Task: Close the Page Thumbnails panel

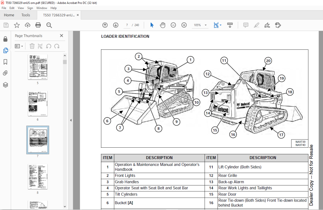Action: [x=62, y=36]
